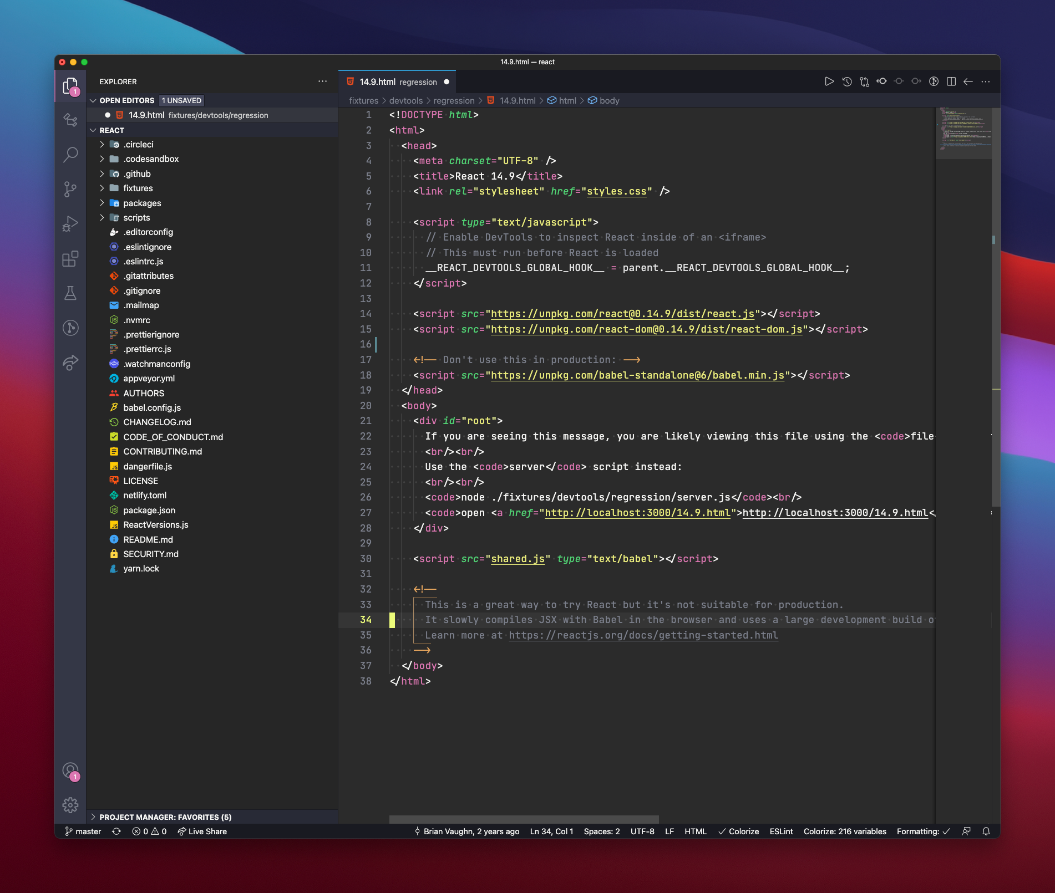Open the Explorer view in activity bar
Viewport: 1055px width, 893px height.
pos(70,86)
